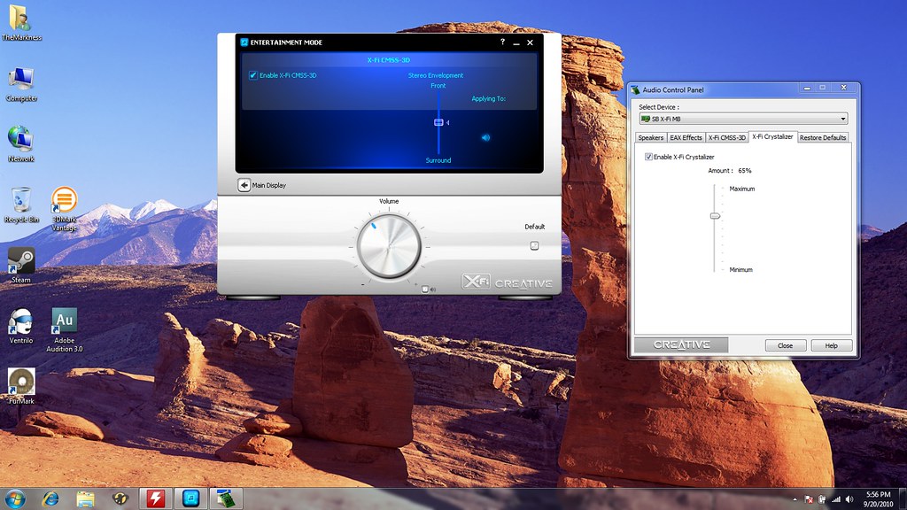Select the Ventrilo desktop shortcut
The image size is (907, 510).
(x=21, y=326)
